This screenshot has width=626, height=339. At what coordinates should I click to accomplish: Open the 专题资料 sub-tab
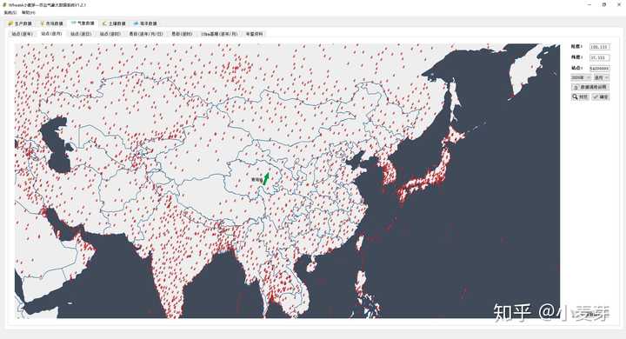pyautogui.click(x=254, y=34)
